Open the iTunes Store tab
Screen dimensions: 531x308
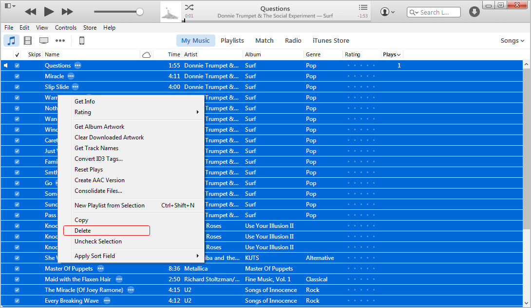click(x=331, y=40)
